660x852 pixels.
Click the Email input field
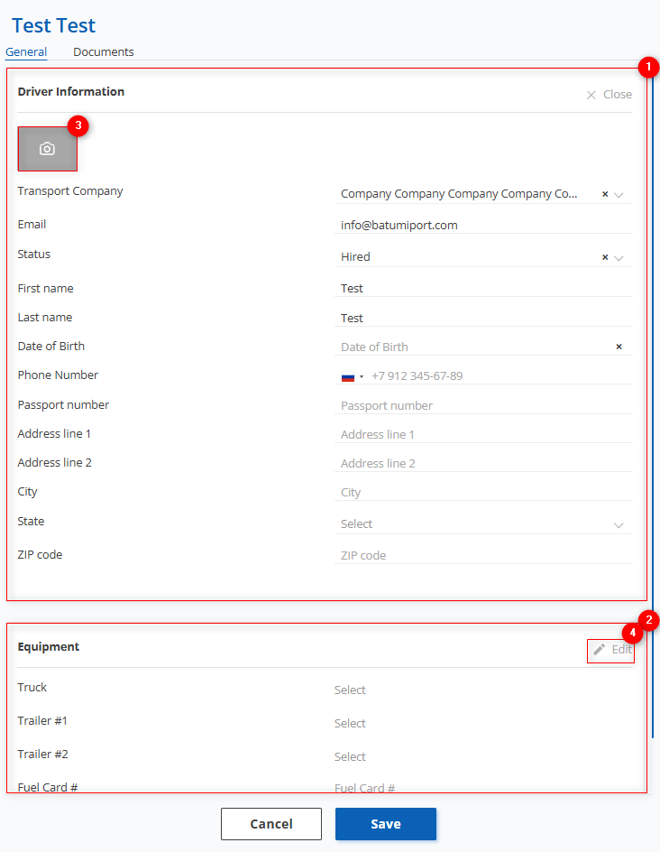pos(482,225)
